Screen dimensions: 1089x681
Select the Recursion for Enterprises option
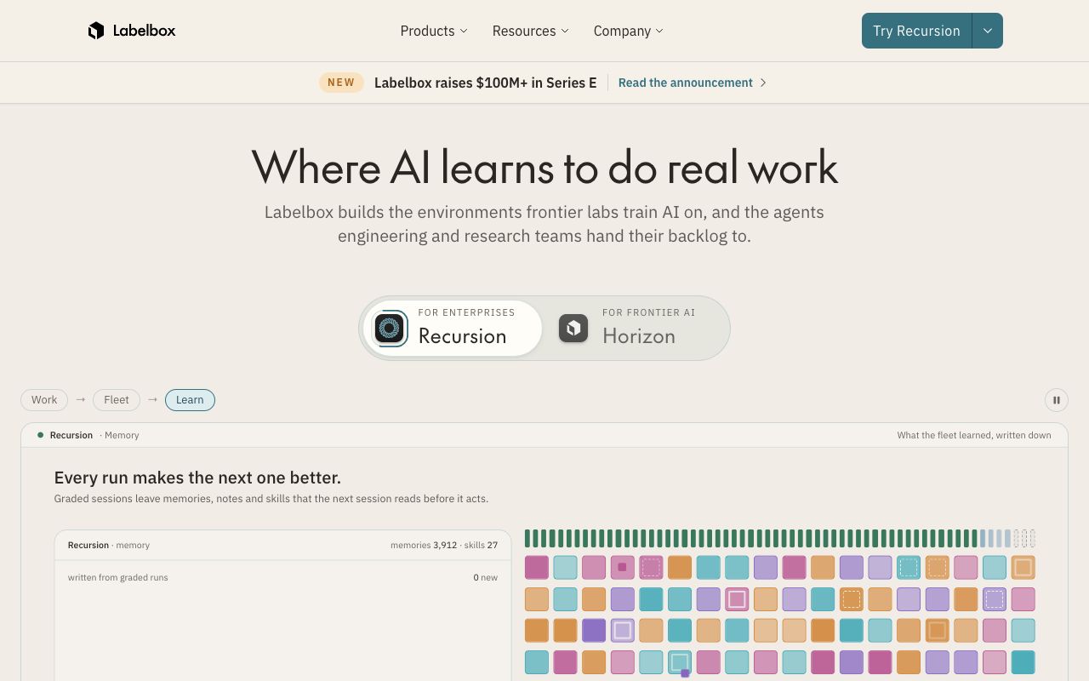point(453,329)
